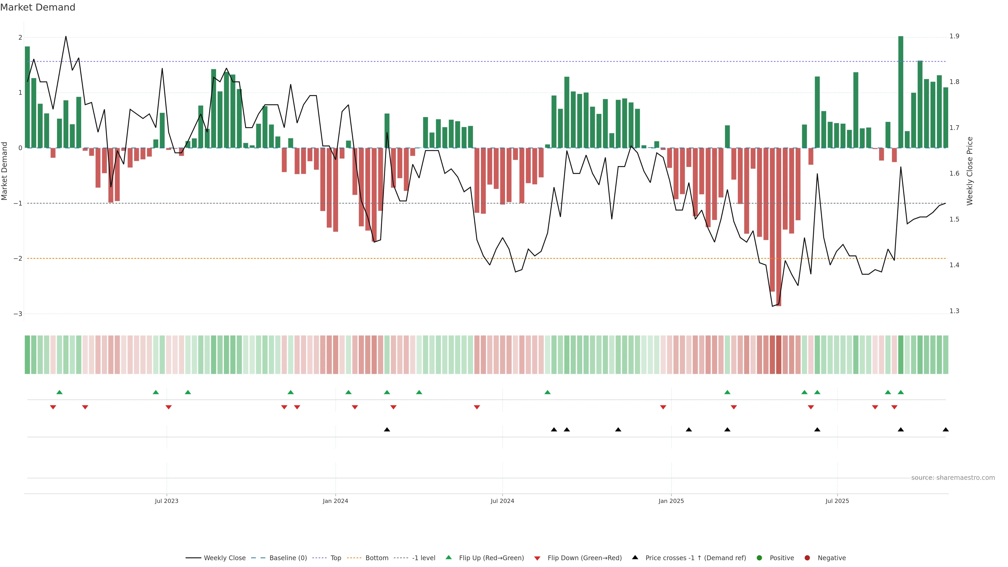This screenshot has width=1008, height=567.
Task: Click the red Negative circle legend icon
Action: pyautogui.click(x=807, y=558)
